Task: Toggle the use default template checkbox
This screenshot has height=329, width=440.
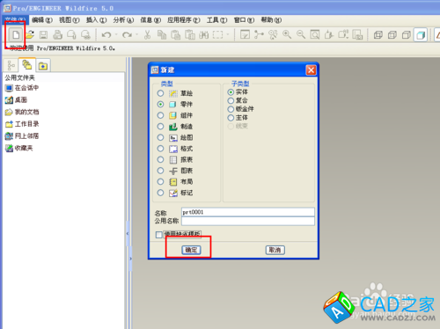Action: tap(159, 235)
